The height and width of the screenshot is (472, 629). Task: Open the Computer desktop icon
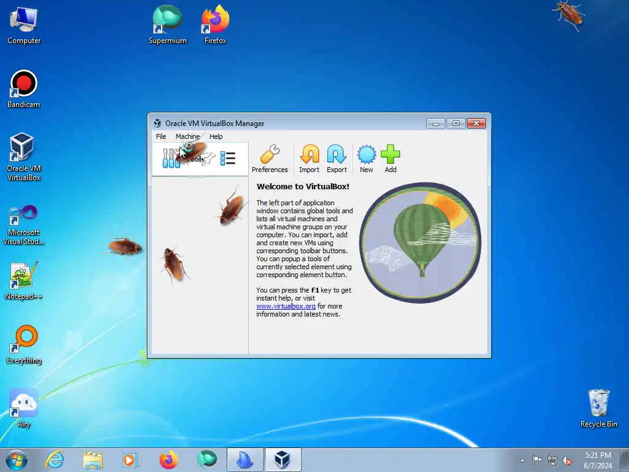(x=24, y=25)
